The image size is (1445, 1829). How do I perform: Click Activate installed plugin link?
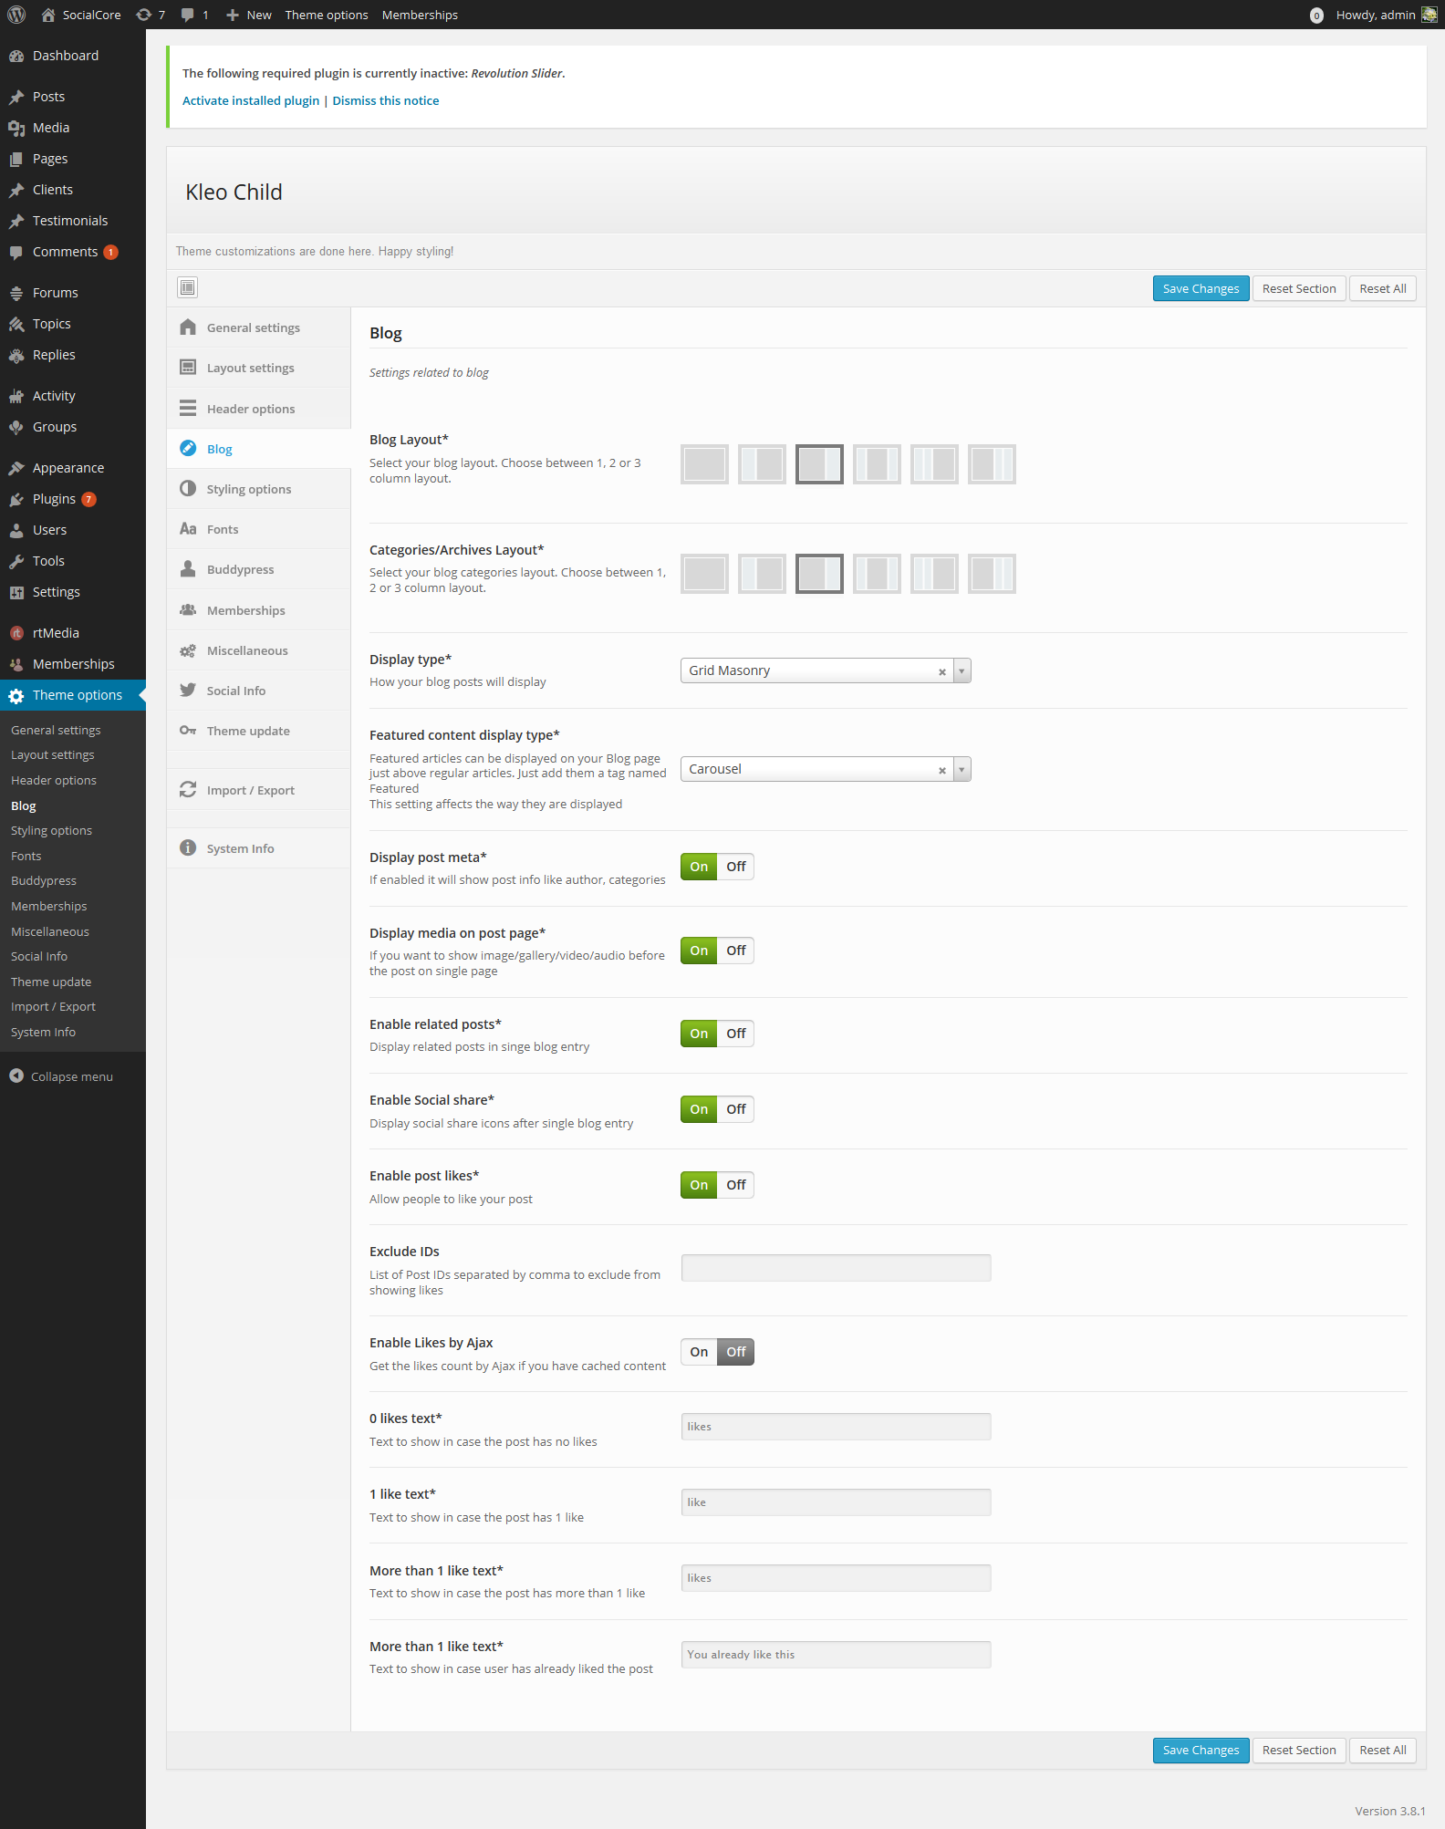click(x=251, y=100)
